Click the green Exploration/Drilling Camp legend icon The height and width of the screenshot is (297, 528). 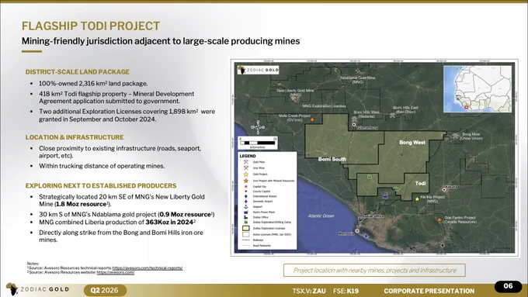[246, 223]
